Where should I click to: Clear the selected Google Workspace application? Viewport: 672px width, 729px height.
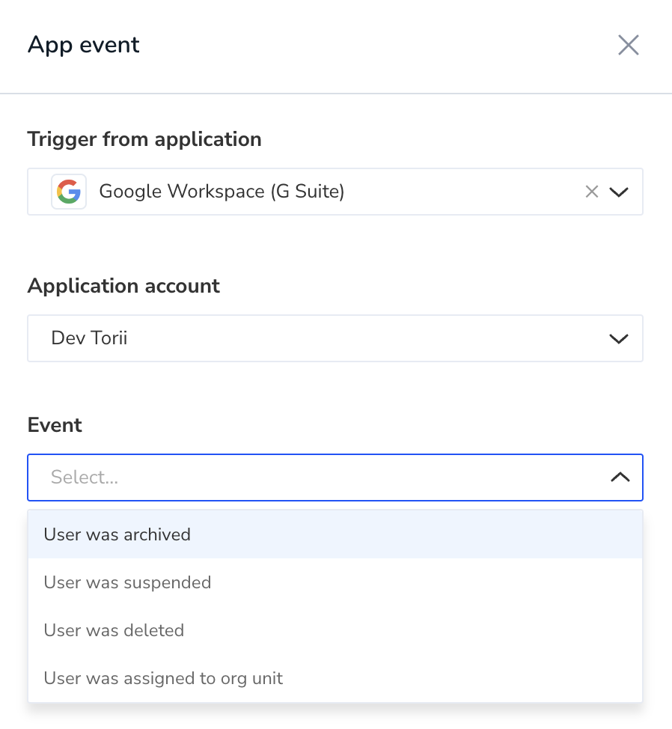coord(592,192)
